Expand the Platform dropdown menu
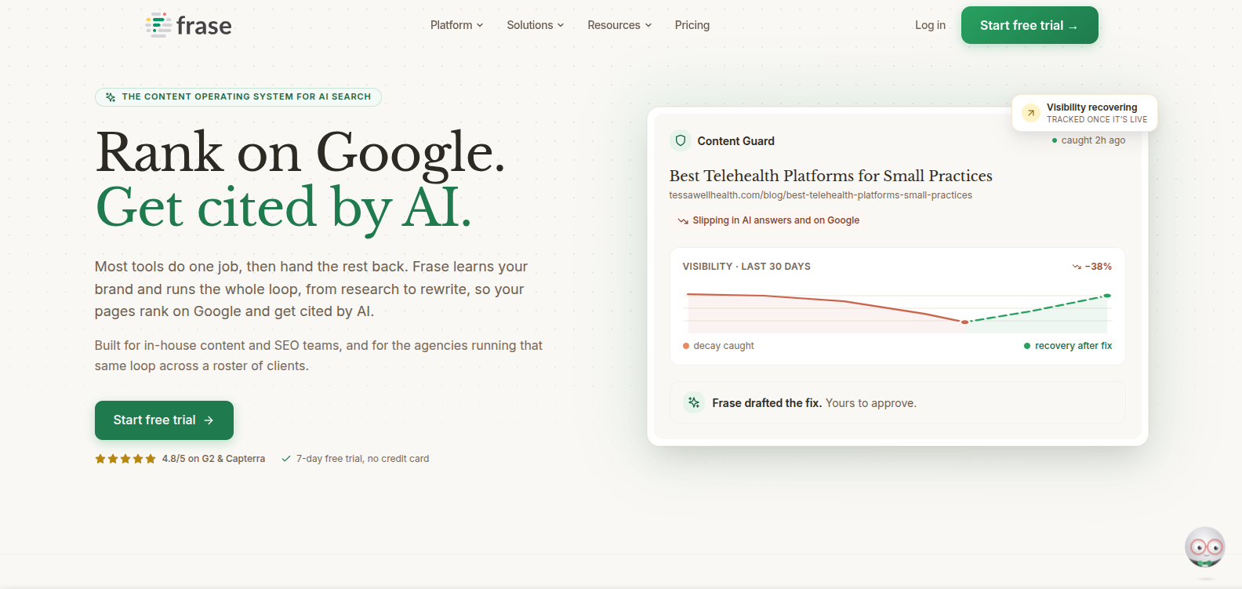1242x589 pixels. (456, 25)
